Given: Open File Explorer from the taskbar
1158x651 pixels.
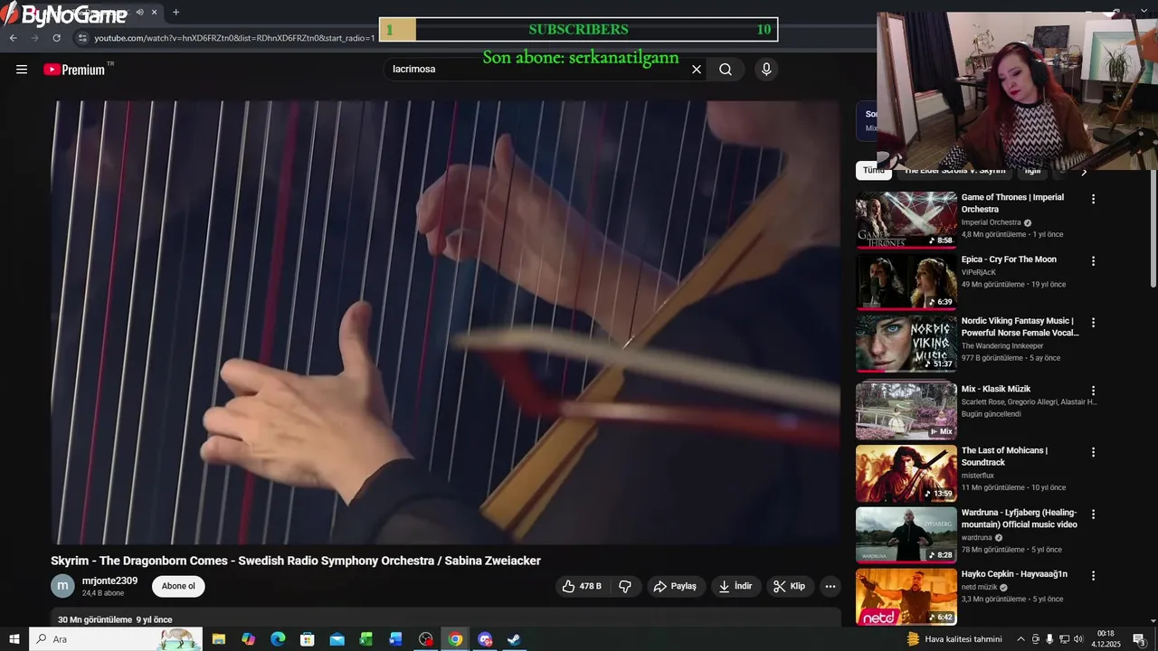Looking at the screenshot, I should [x=219, y=639].
